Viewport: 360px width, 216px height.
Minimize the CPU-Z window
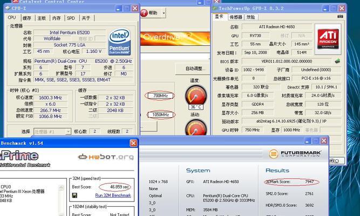[118, 9]
